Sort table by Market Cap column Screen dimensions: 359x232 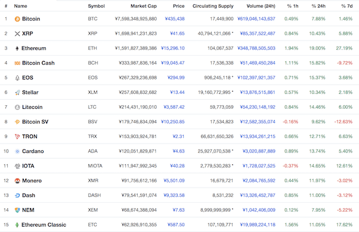144,6
